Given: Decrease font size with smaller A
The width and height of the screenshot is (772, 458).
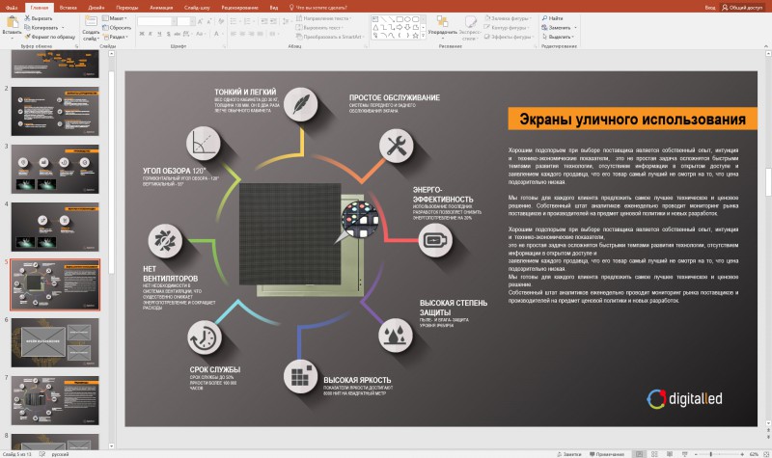Looking at the screenshot, I should point(208,21).
